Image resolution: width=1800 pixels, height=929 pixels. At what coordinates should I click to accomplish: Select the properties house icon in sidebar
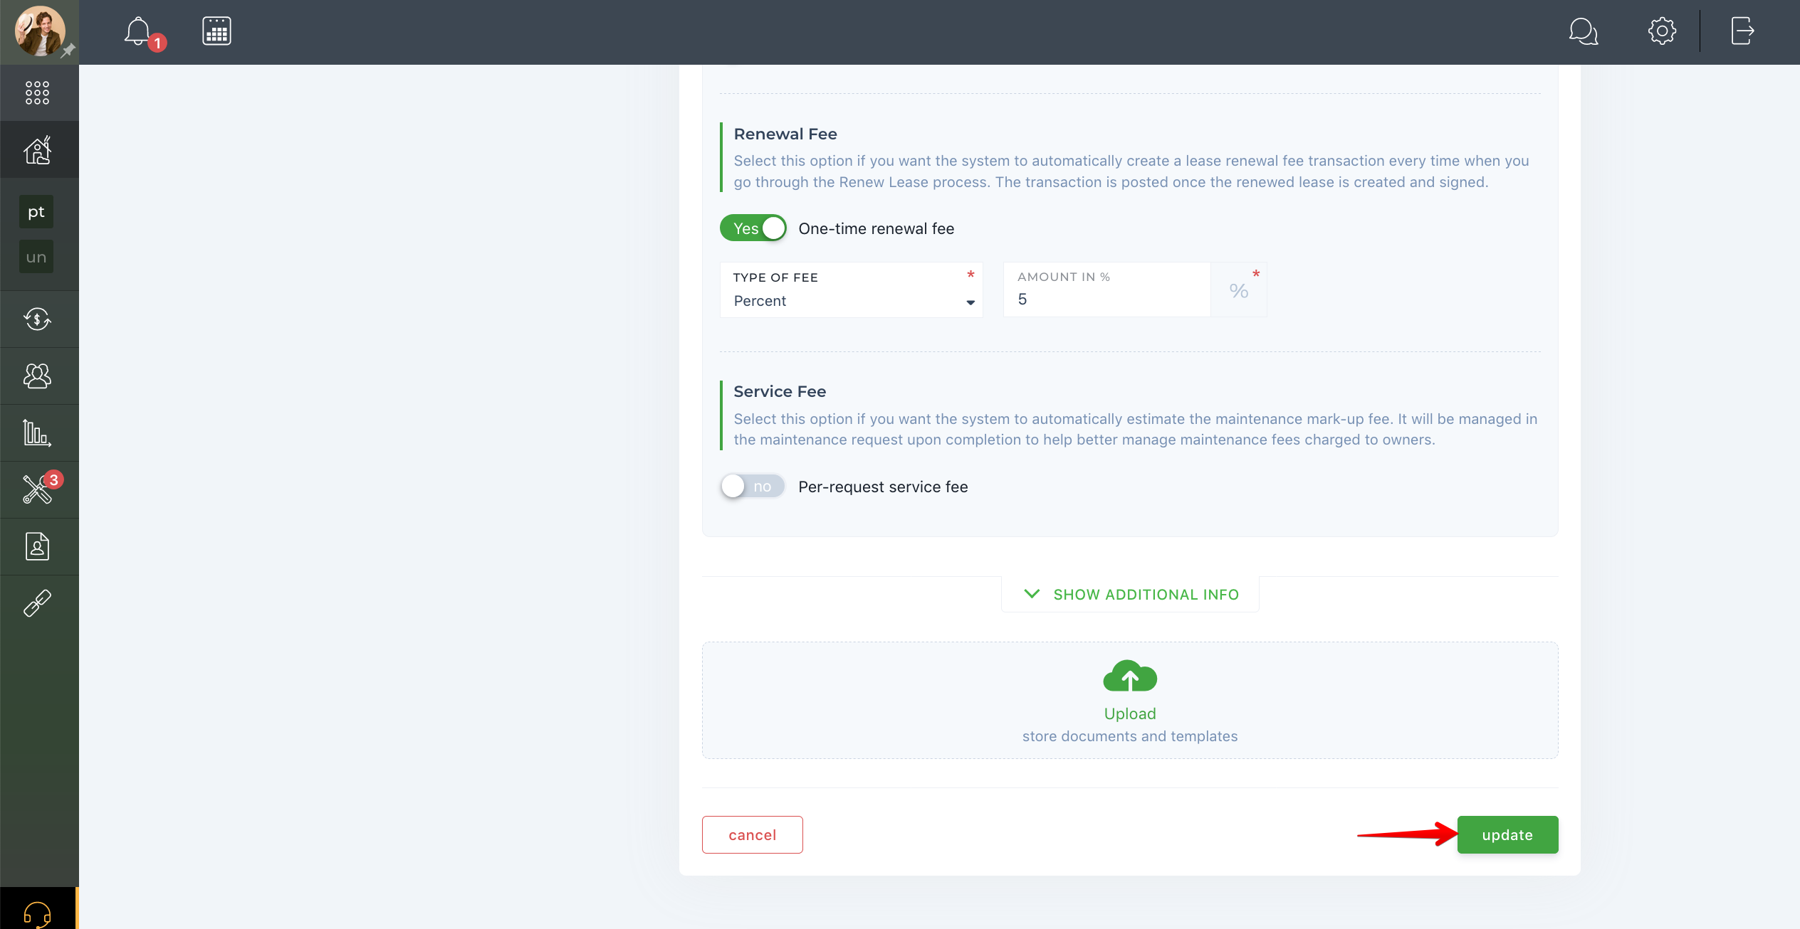(x=38, y=149)
